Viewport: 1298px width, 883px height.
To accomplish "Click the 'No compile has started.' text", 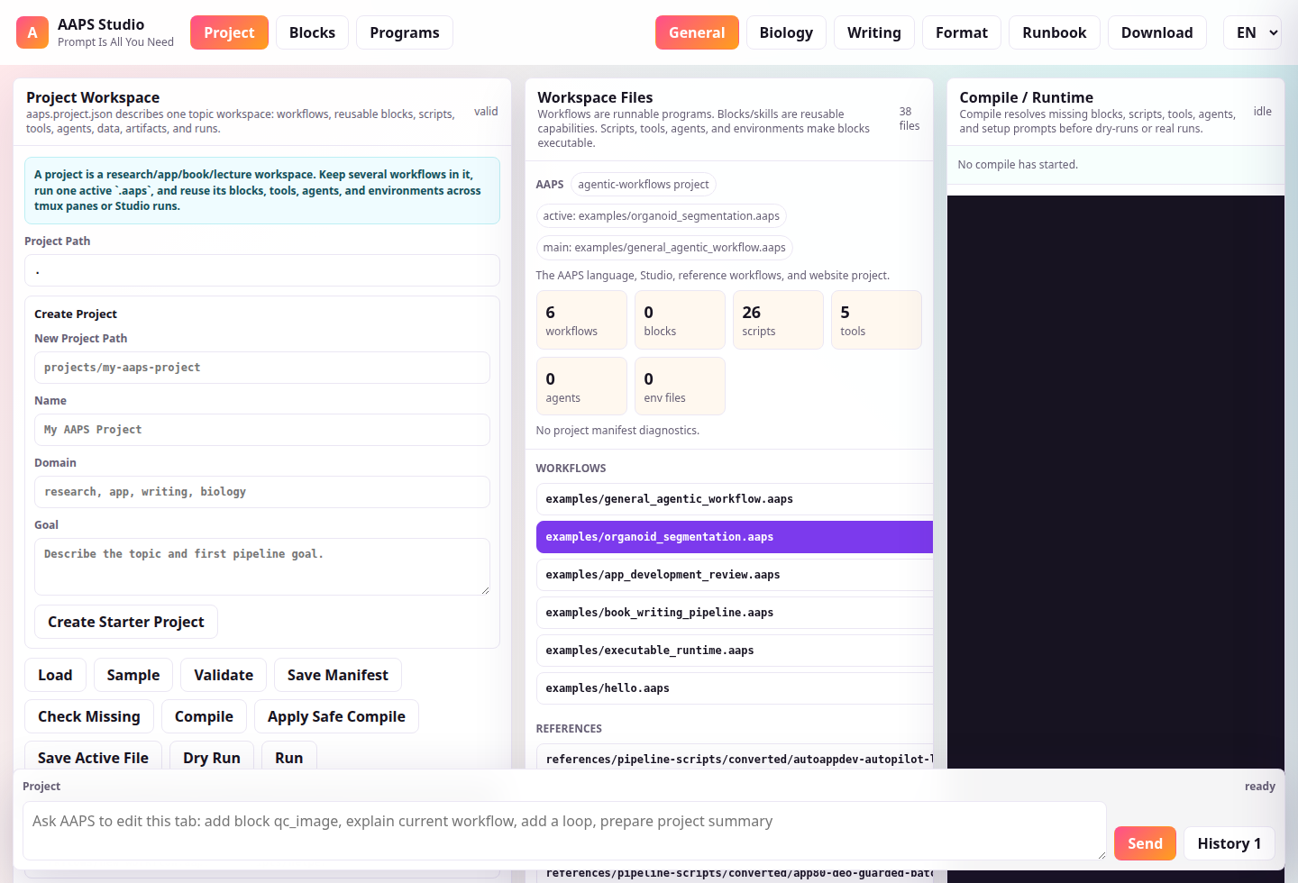I will pos(1018,165).
